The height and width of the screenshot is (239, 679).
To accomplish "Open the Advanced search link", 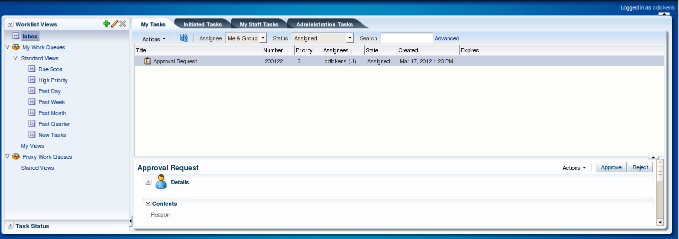I will [x=447, y=38].
